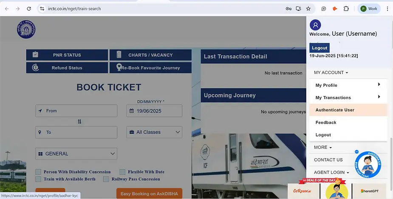Open the AskDISHA 2.0 chatbot icon
Screen dimensions: 393x199
(368, 165)
